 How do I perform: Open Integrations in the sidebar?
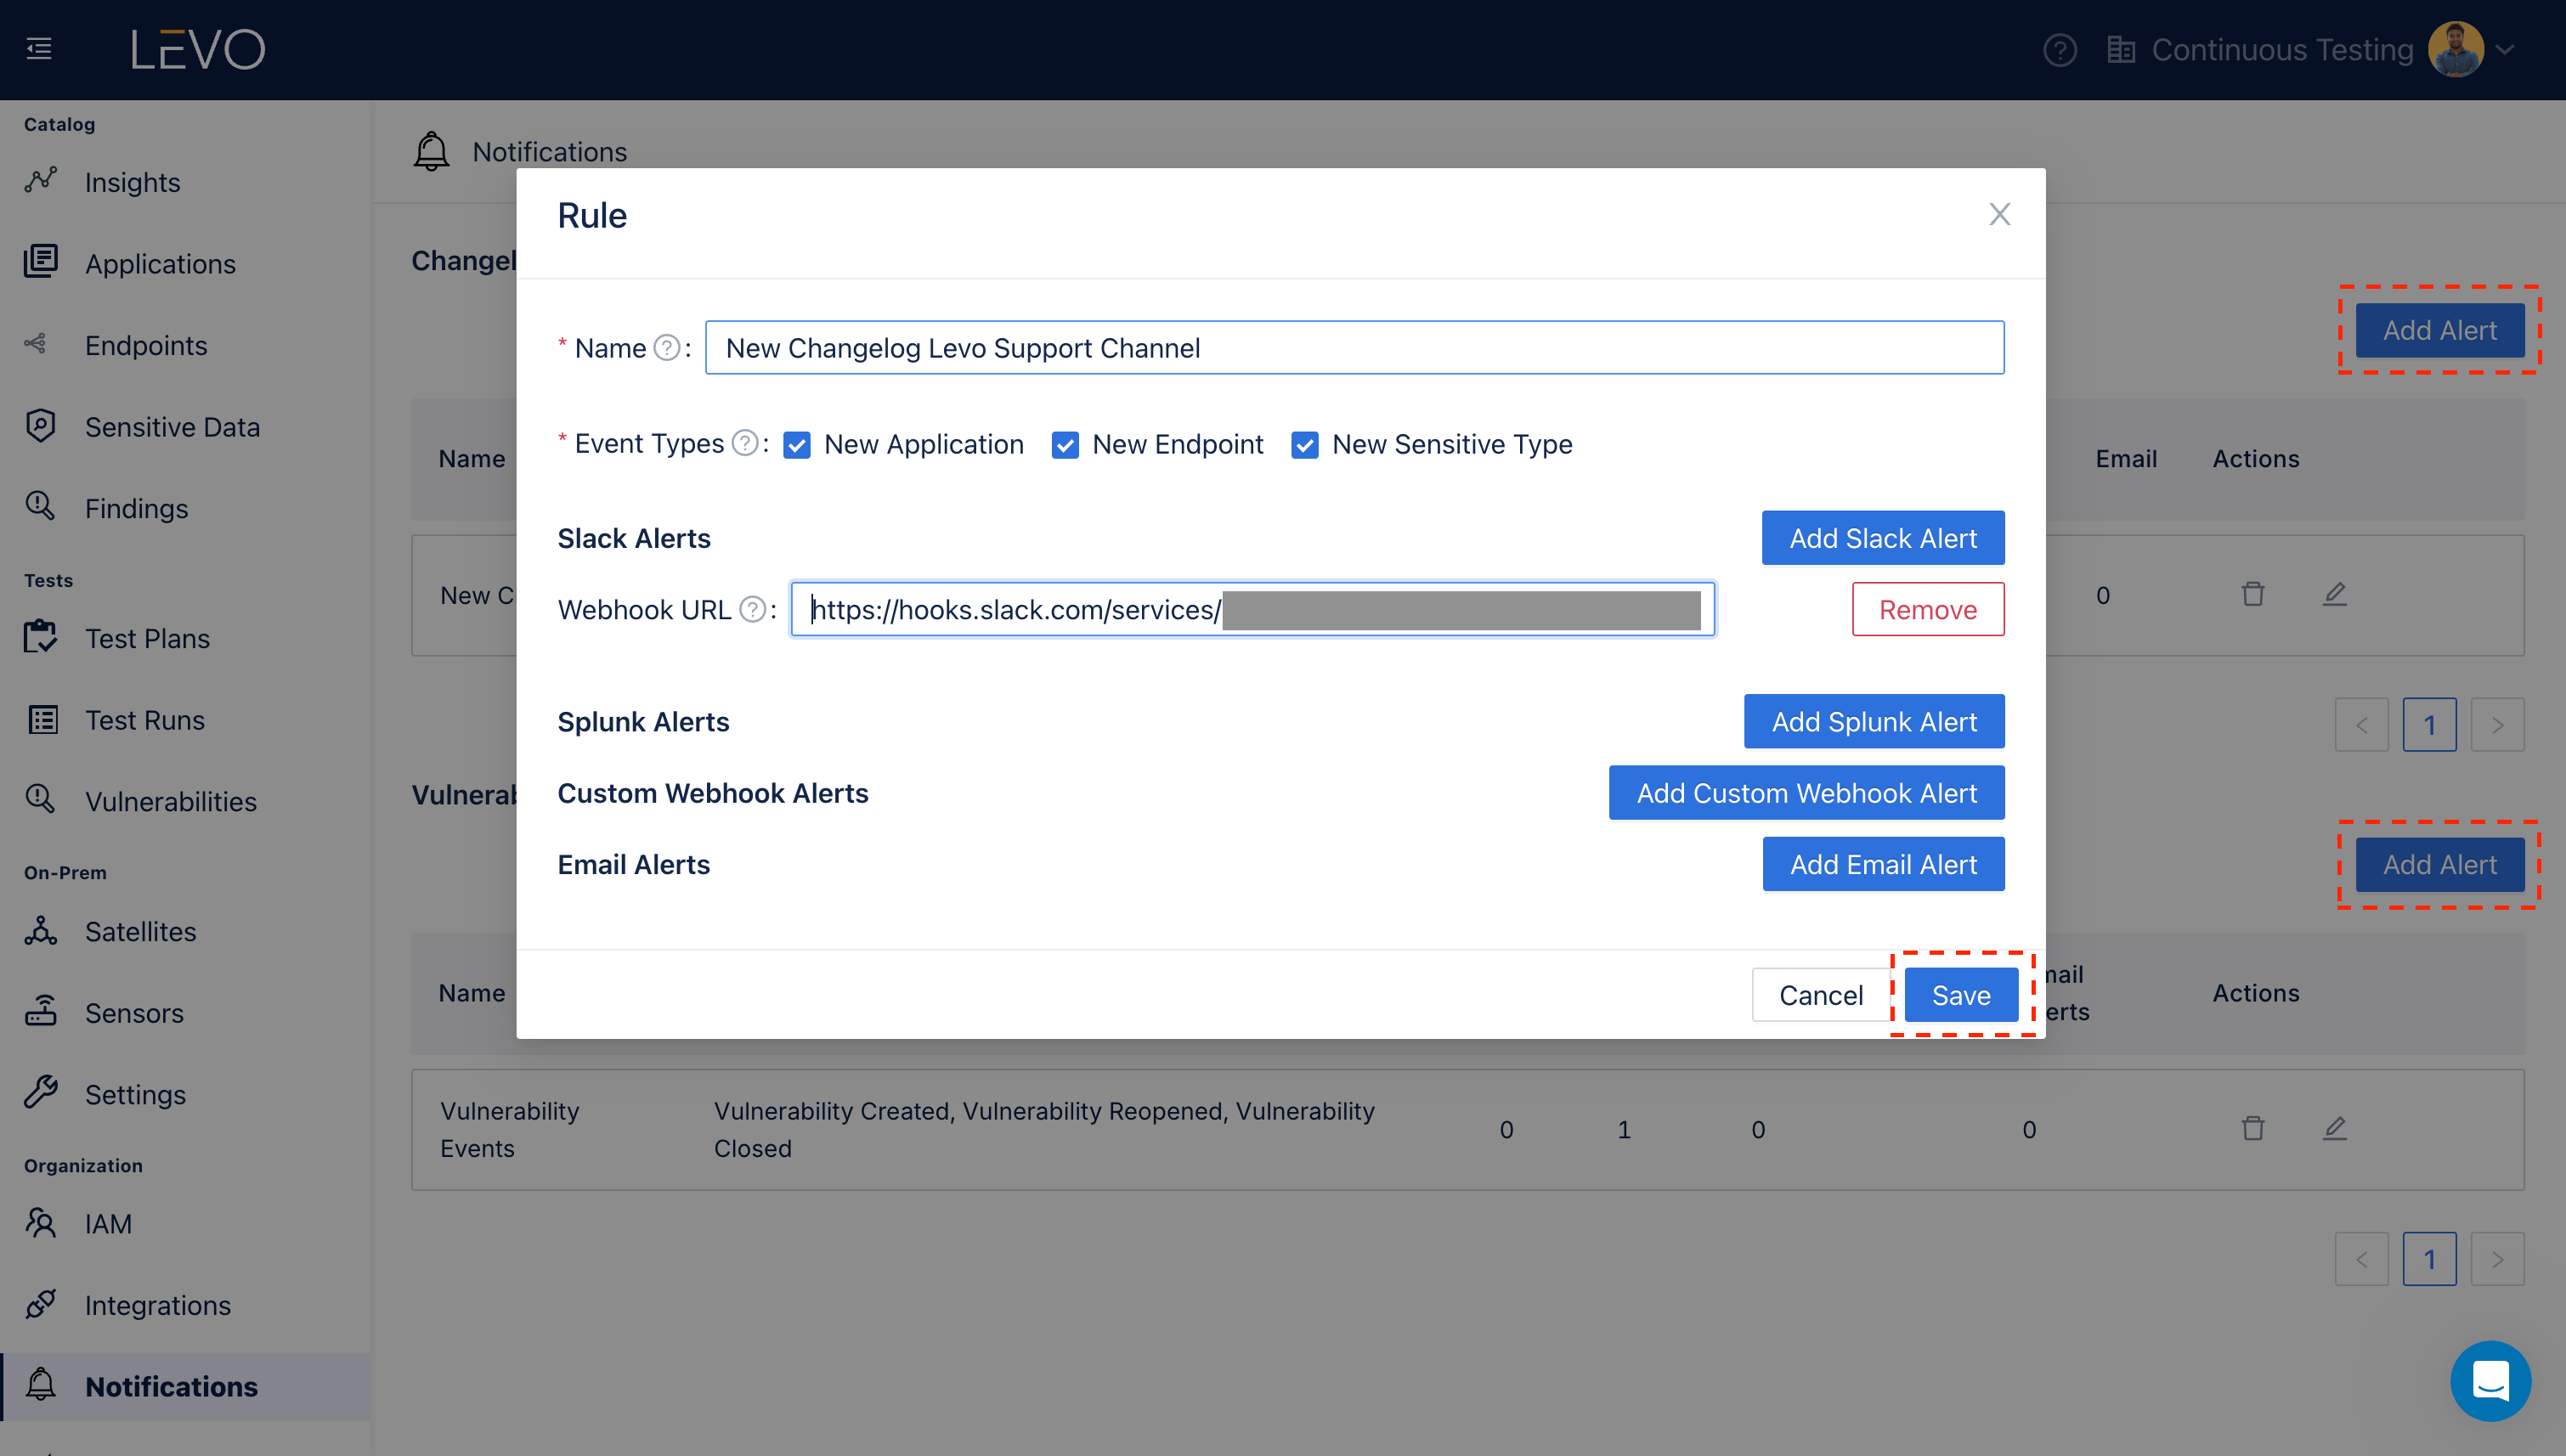pos(157,1305)
